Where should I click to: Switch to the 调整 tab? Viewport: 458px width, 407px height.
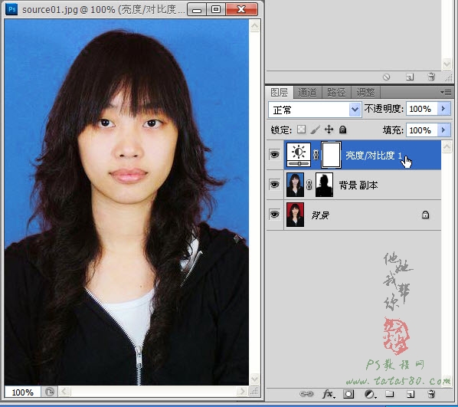tap(365, 93)
